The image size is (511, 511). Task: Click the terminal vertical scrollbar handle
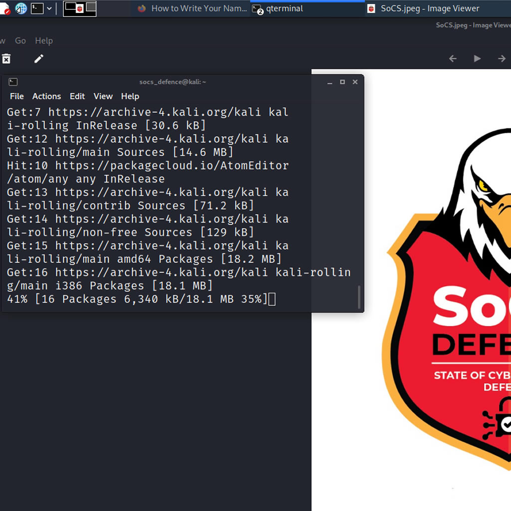359,297
